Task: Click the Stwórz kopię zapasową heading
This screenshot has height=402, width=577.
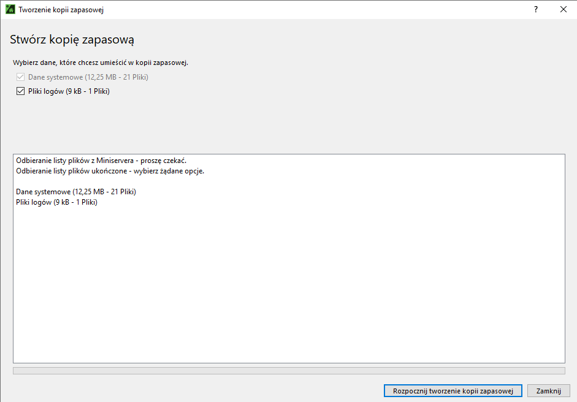Action: pyautogui.click(x=72, y=40)
